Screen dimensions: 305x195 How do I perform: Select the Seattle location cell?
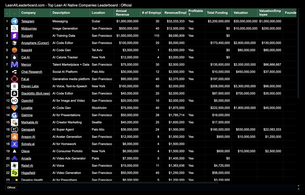tap(102, 122)
